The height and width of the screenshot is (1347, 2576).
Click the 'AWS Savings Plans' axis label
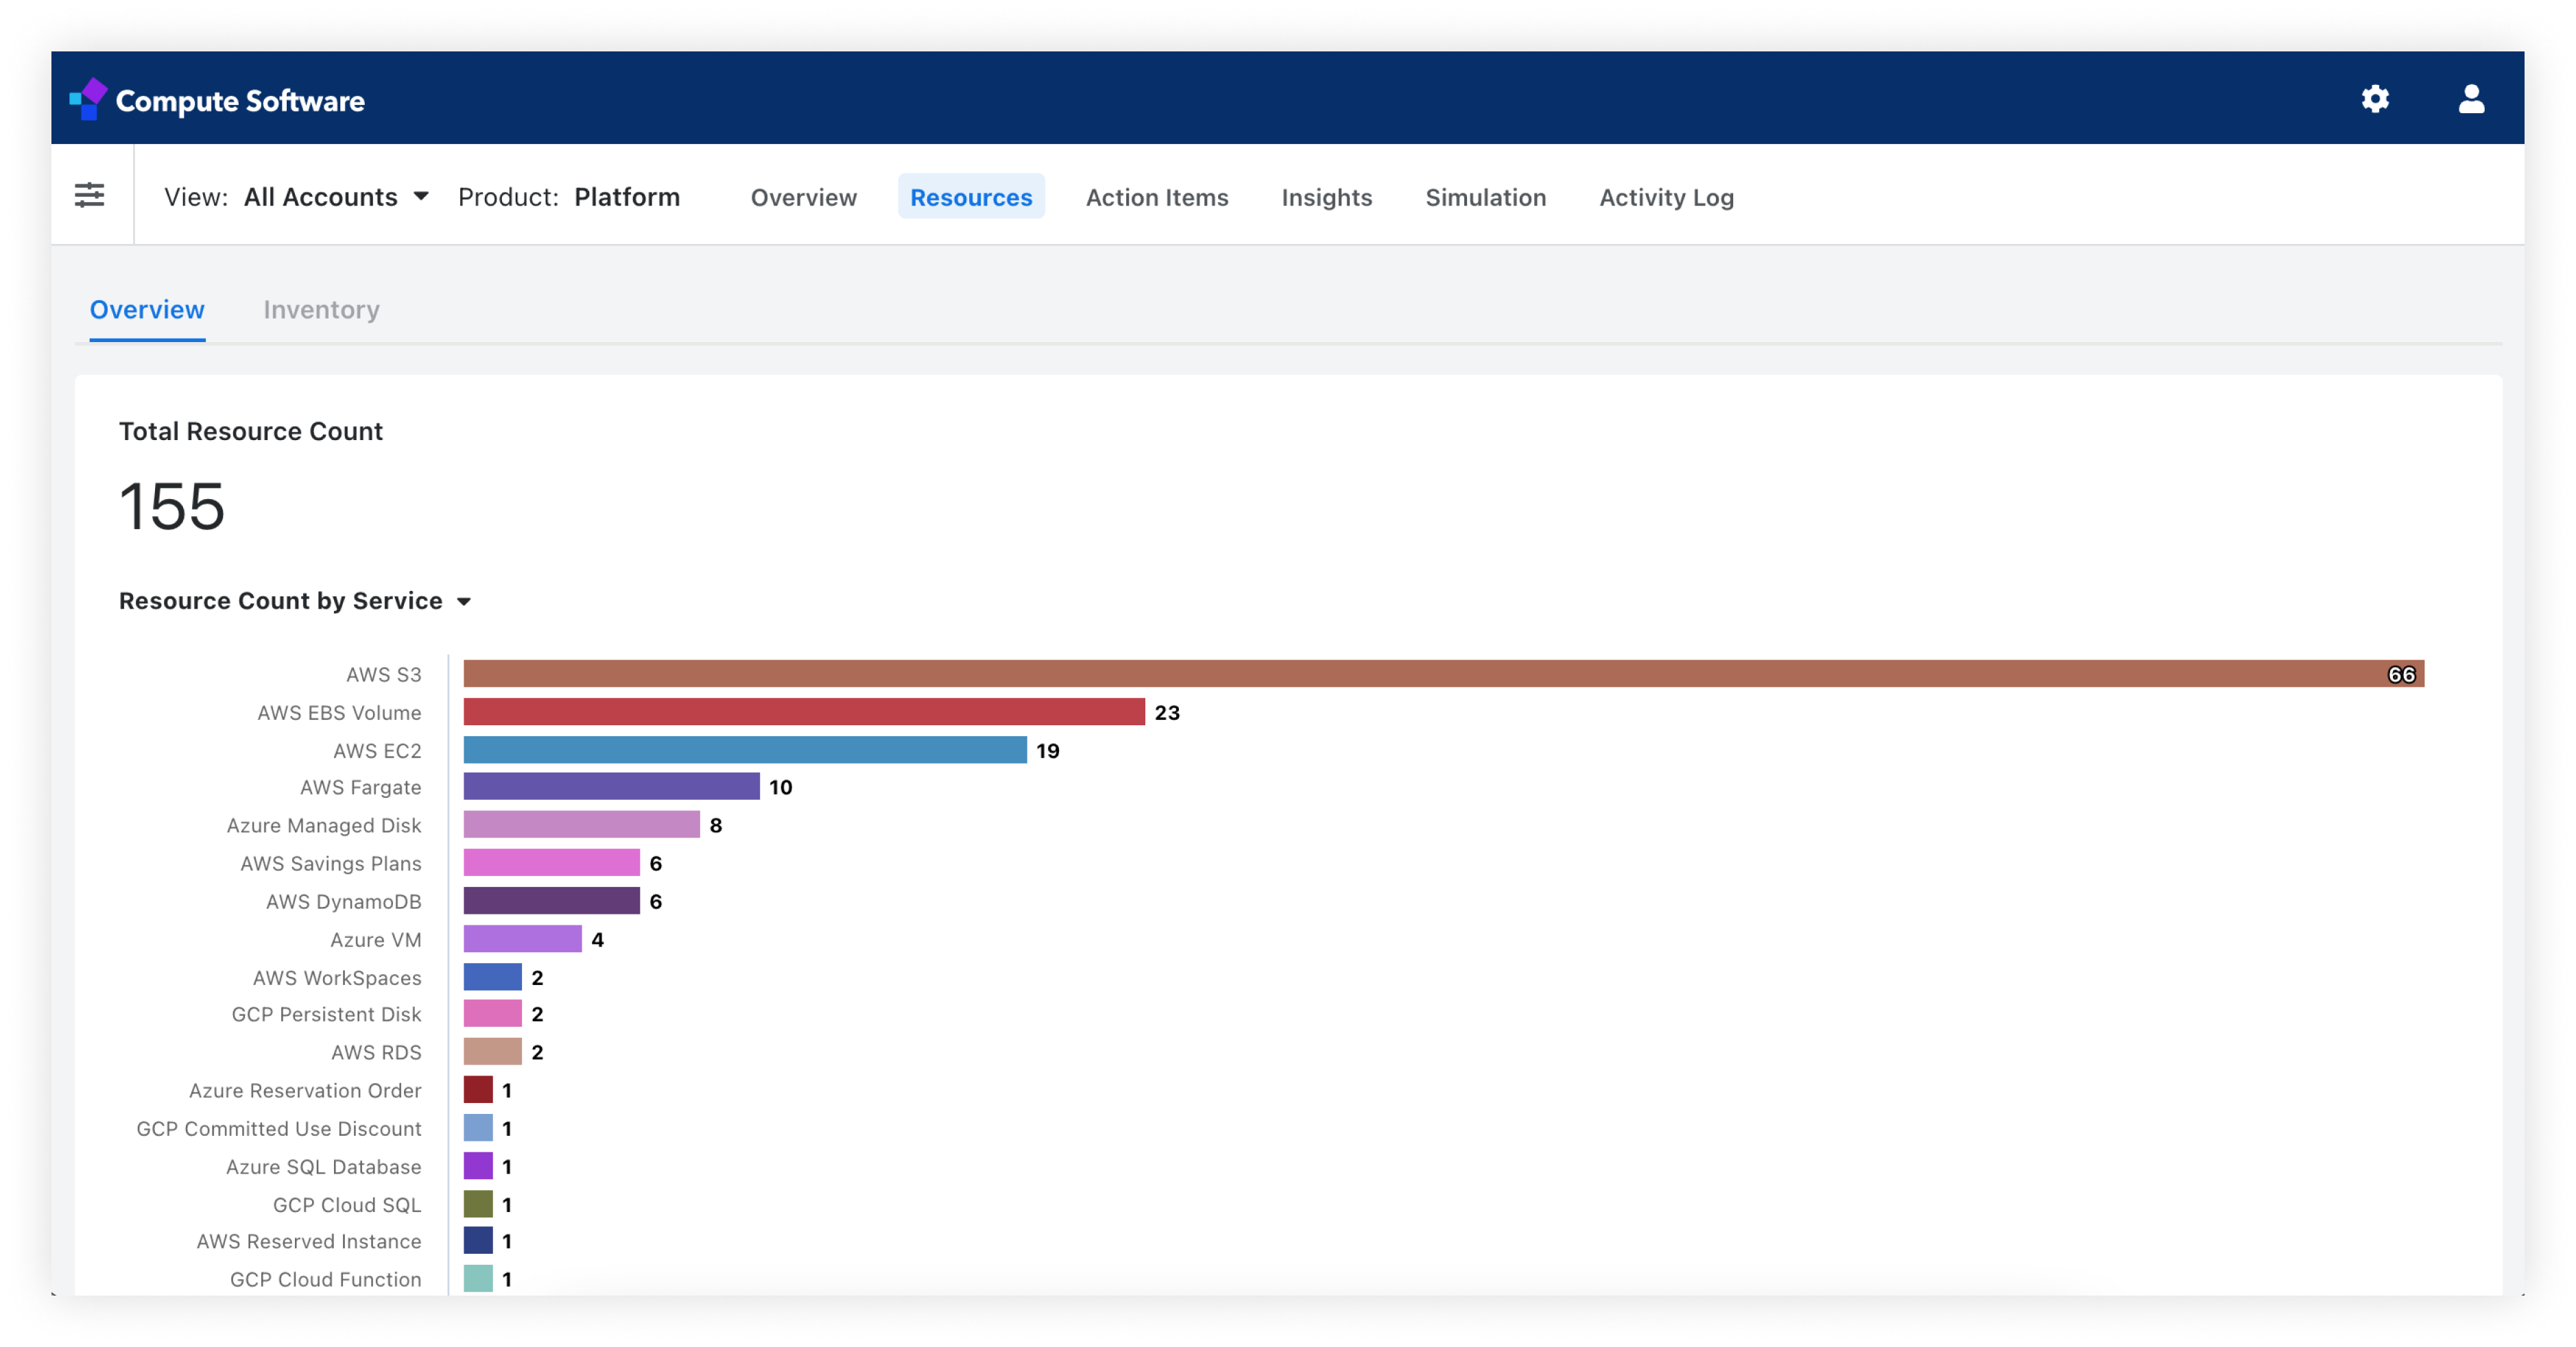[331, 863]
